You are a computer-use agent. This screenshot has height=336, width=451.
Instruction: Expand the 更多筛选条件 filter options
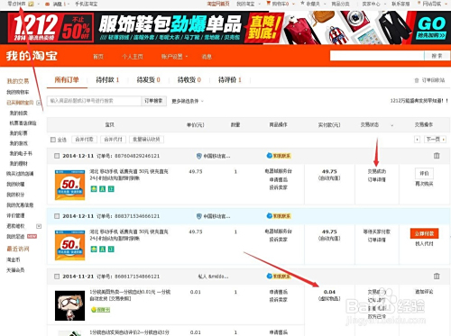click(188, 101)
